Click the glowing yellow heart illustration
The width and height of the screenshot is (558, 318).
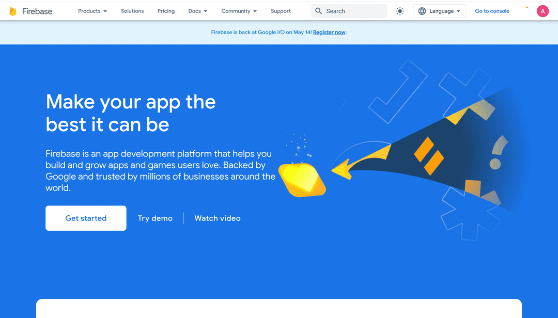[302, 179]
